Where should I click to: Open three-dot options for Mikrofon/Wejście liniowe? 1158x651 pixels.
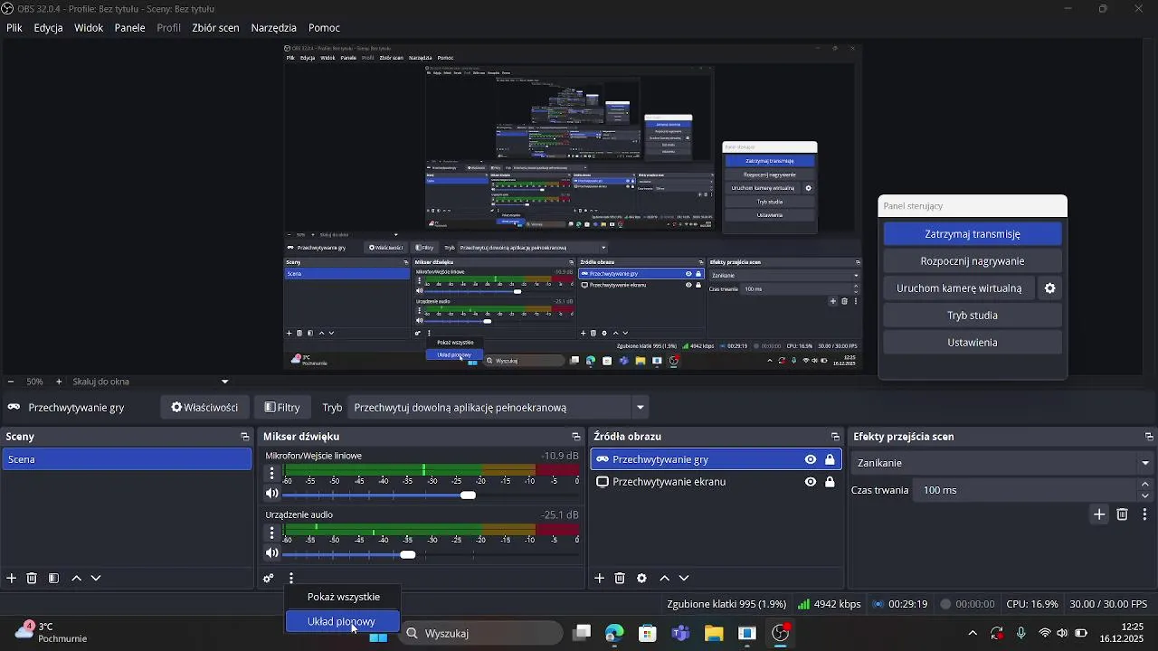(x=271, y=473)
